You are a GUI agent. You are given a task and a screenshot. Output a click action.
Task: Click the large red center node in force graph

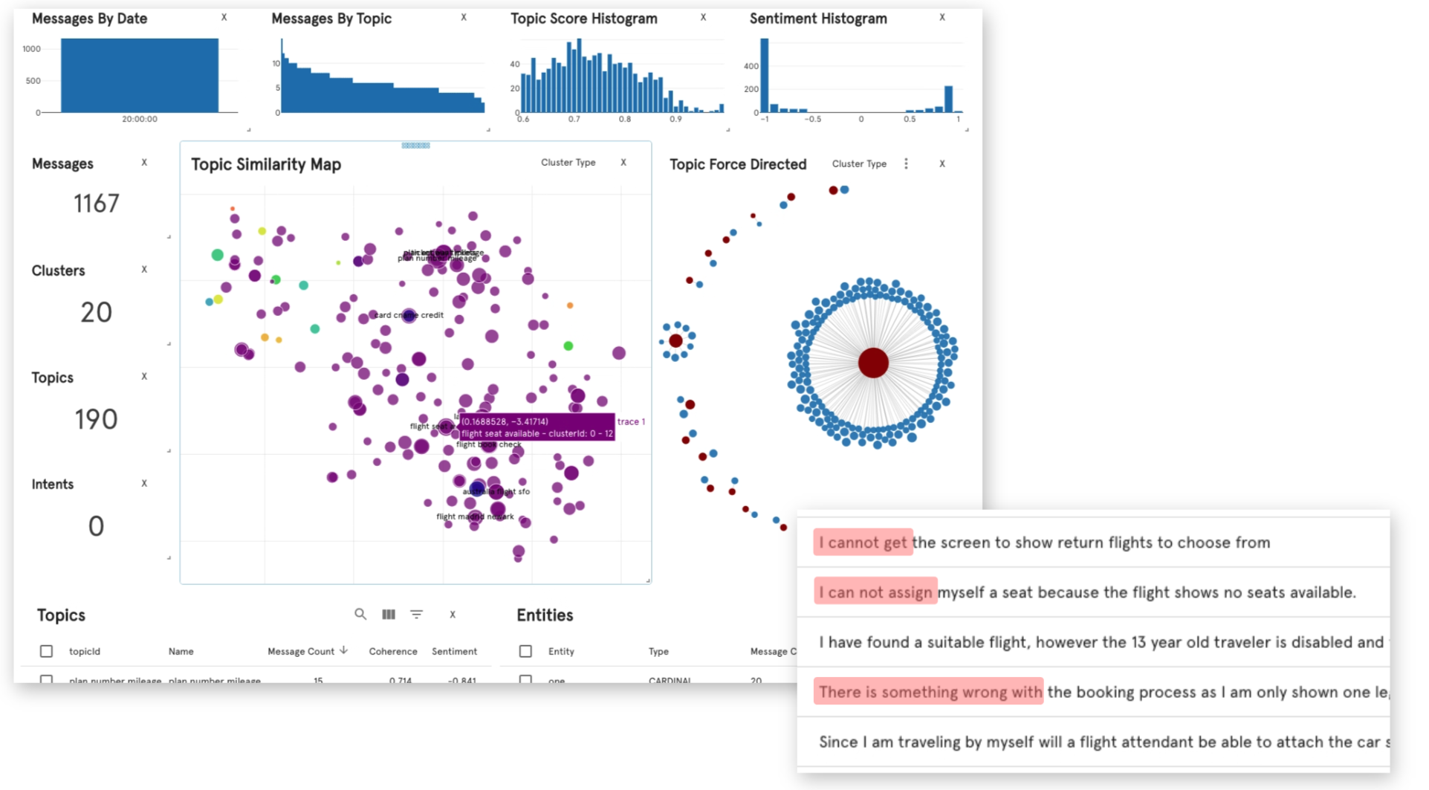click(873, 363)
